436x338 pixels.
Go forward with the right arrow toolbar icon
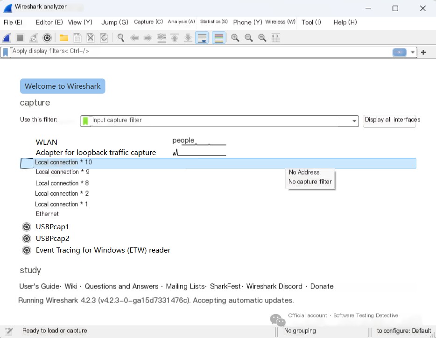(x=148, y=37)
